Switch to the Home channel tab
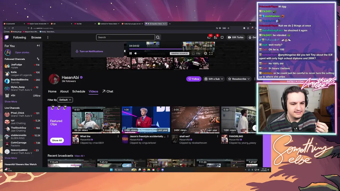 click(52, 91)
